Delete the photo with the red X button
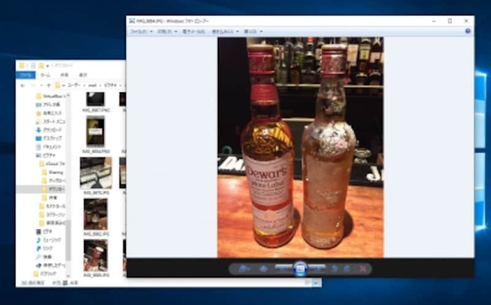The height and width of the screenshot is (305, 491). (x=362, y=269)
